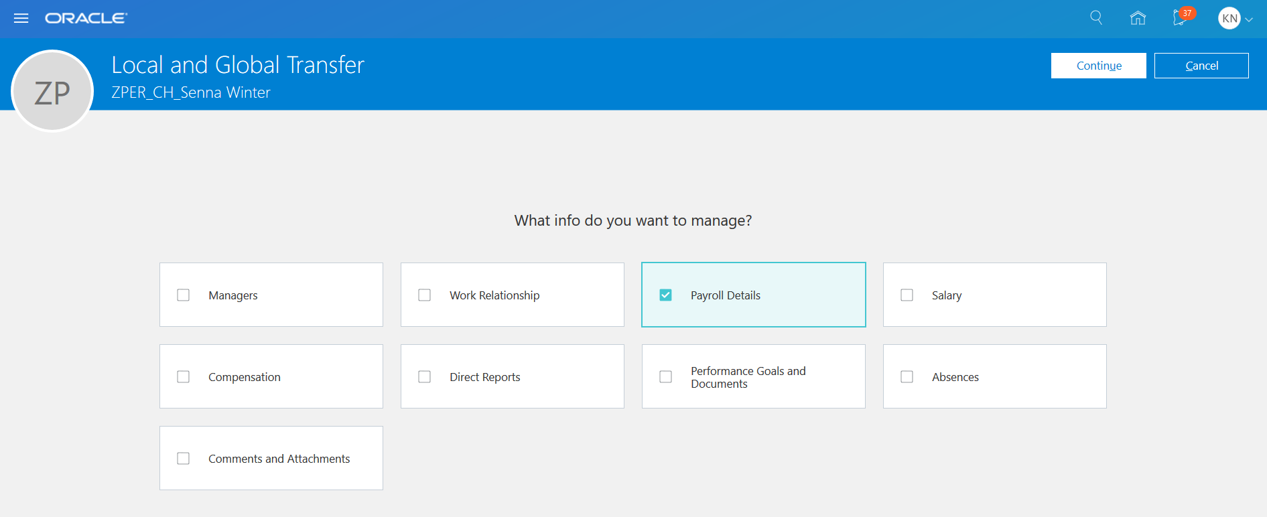Click the Local and Global Transfer heading
The height and width of the screenshot is (517, 1267).
pyautogui.click(x=238, y=65)
